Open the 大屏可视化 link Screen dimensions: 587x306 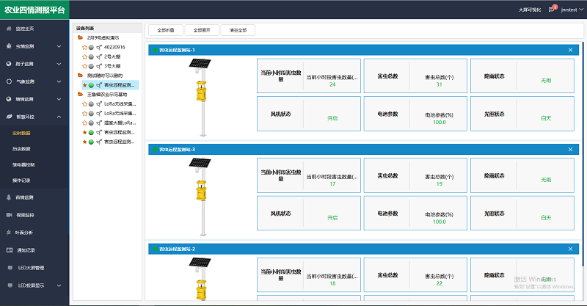(529, 10)
